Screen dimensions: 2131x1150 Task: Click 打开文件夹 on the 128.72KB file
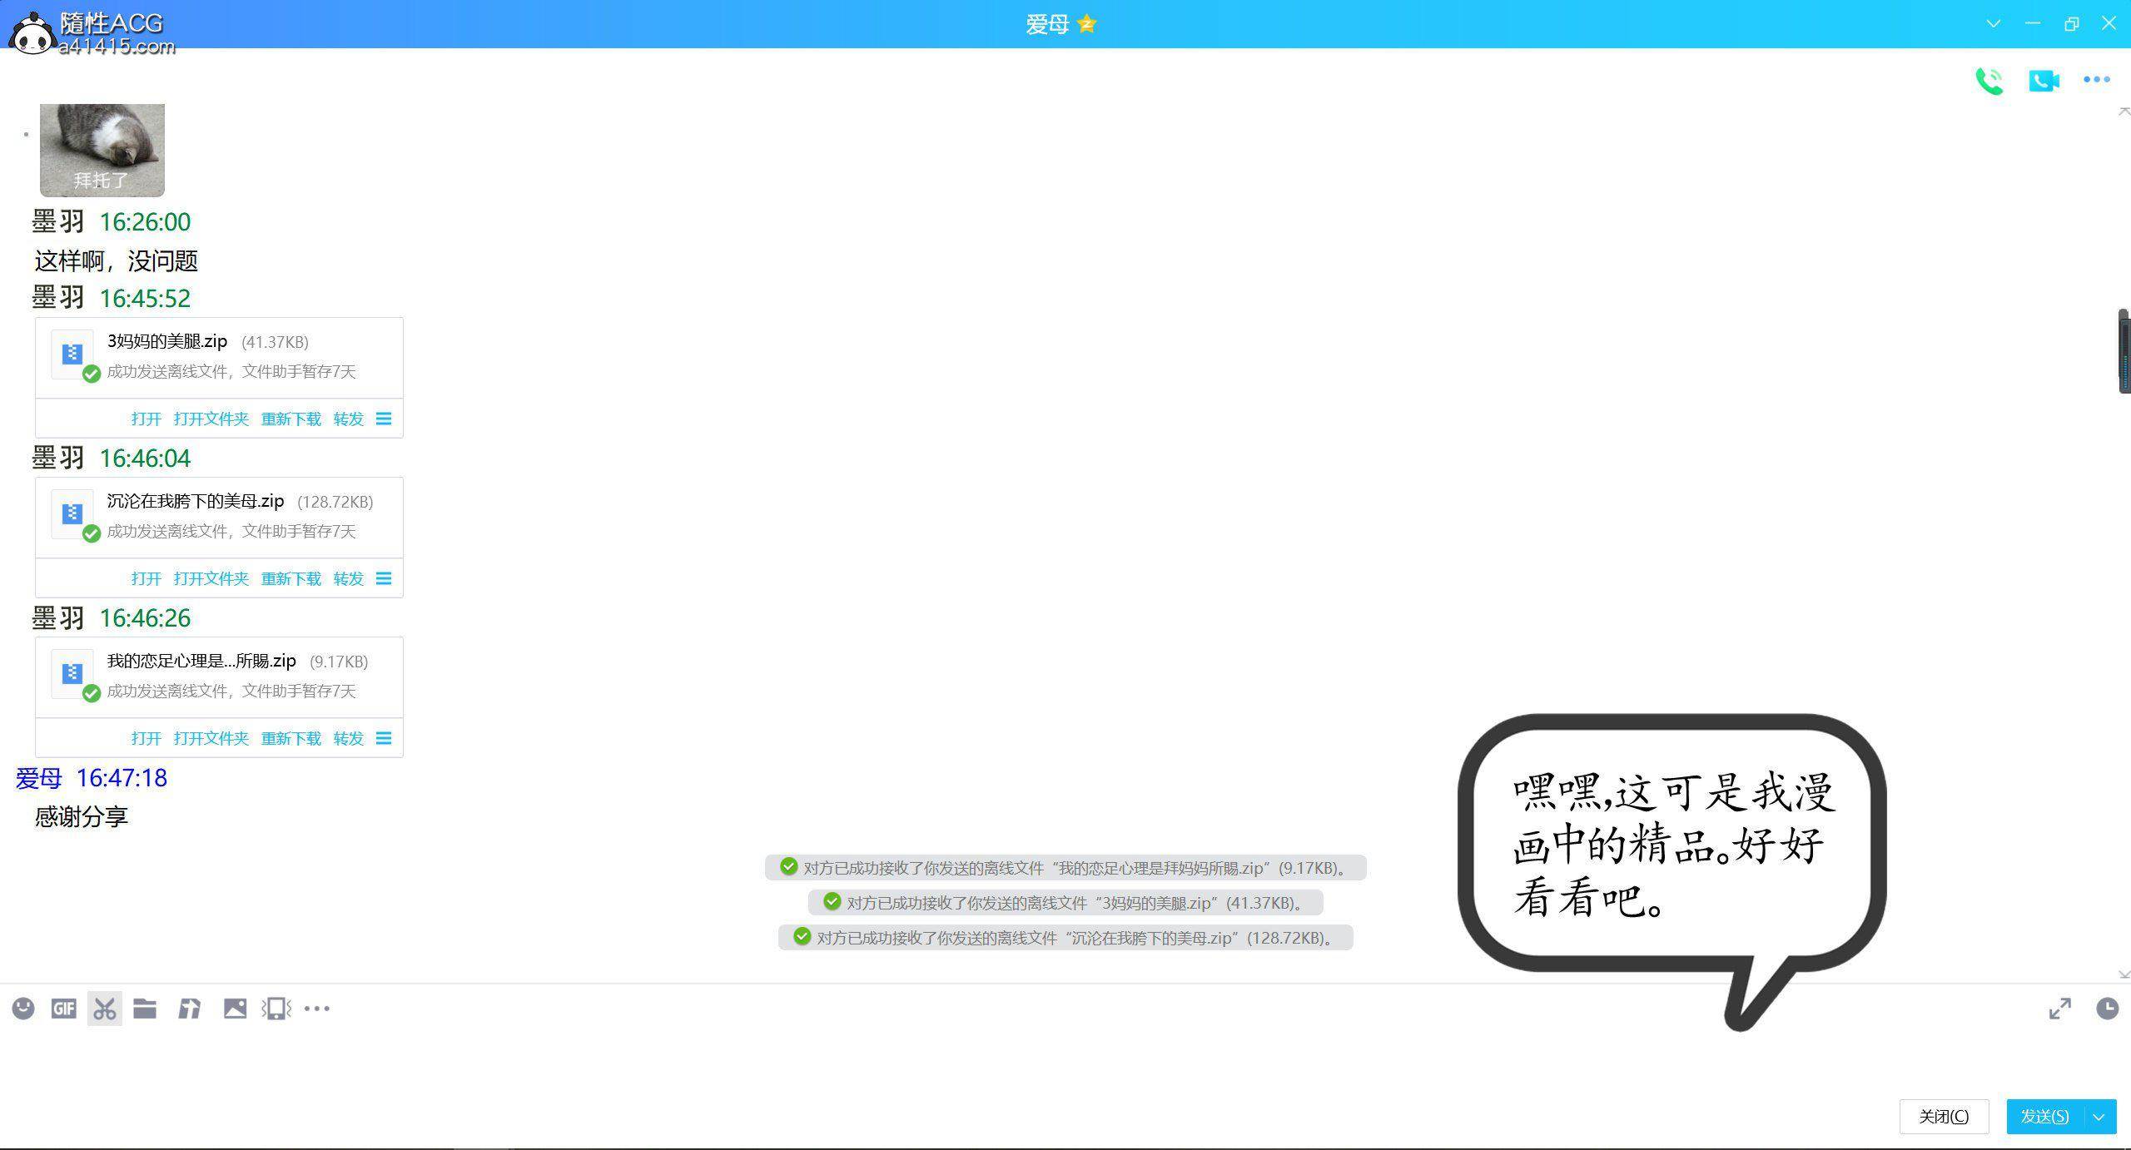click(x=211, y=578)
